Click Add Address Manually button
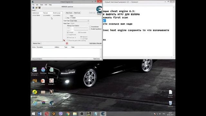Image resolution: width=206 pixels, height=116 pixels. click(96, 43)
